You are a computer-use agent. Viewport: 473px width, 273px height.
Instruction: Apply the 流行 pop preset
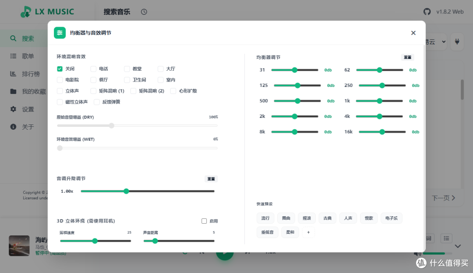pos(265,218)
